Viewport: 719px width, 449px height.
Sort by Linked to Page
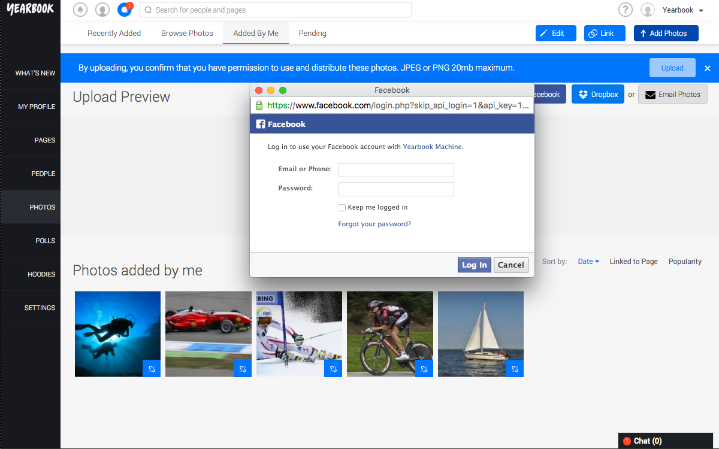coord(634,262)
